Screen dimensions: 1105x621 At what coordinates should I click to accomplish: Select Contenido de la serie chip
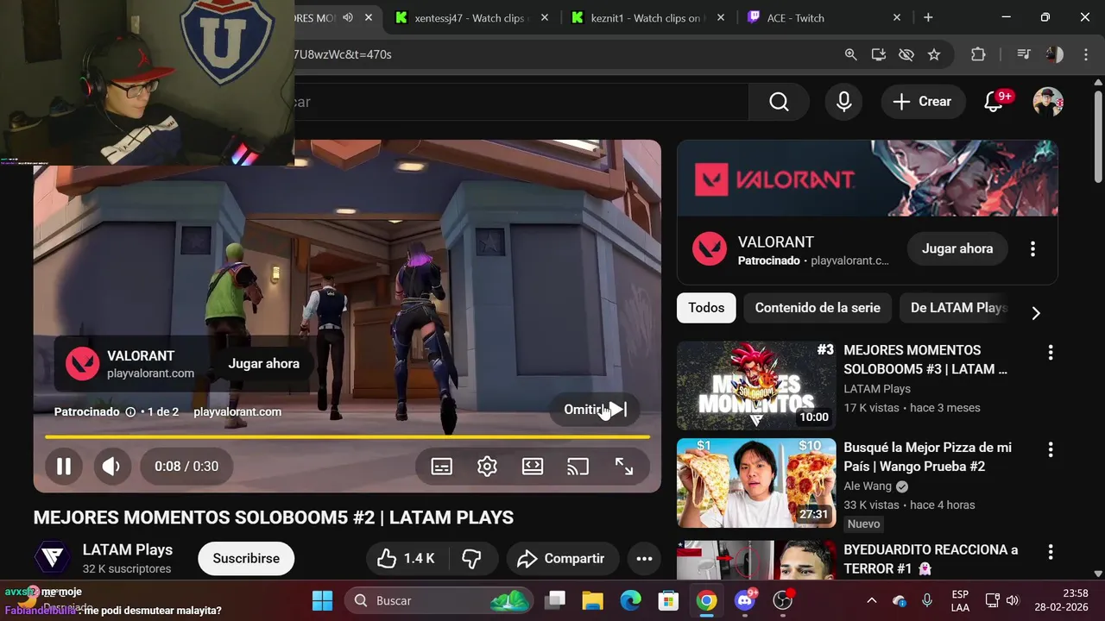[818, 308]
